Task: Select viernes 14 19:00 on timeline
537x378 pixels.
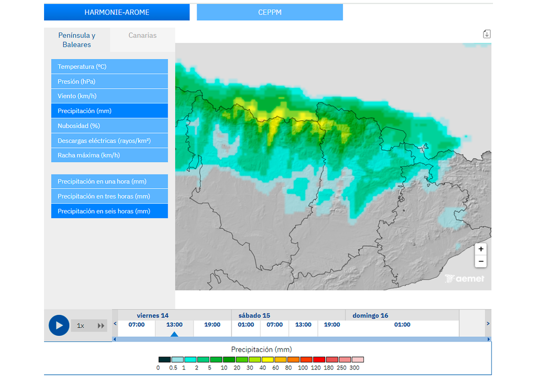Action: pyautogui.click(x=212, y=325)
